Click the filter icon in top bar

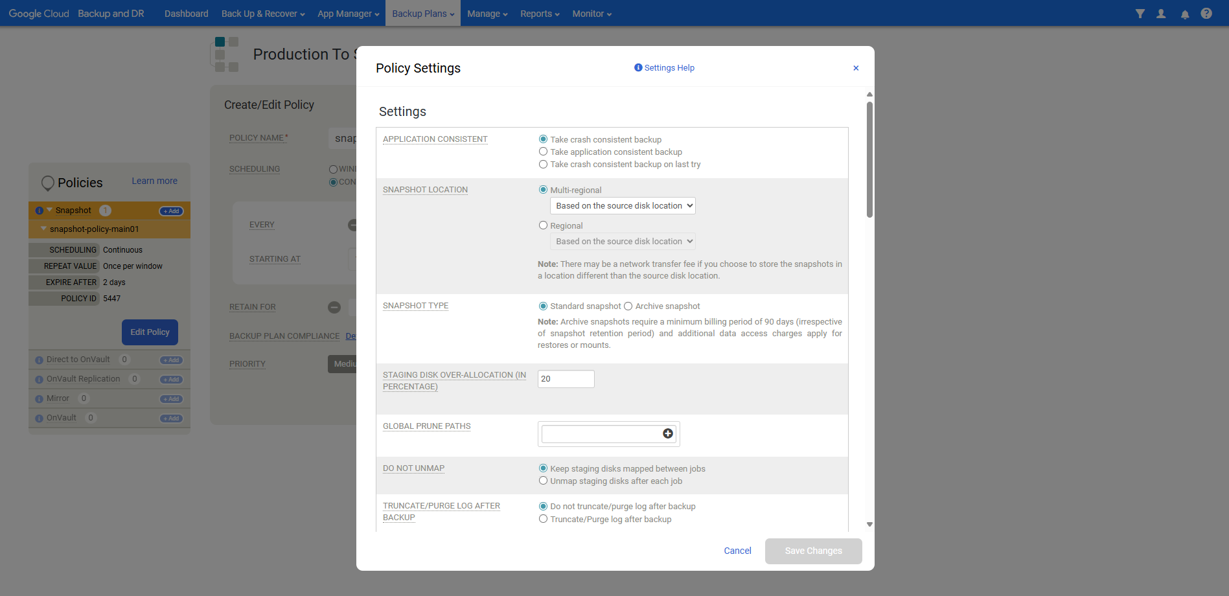(1140, 14)
